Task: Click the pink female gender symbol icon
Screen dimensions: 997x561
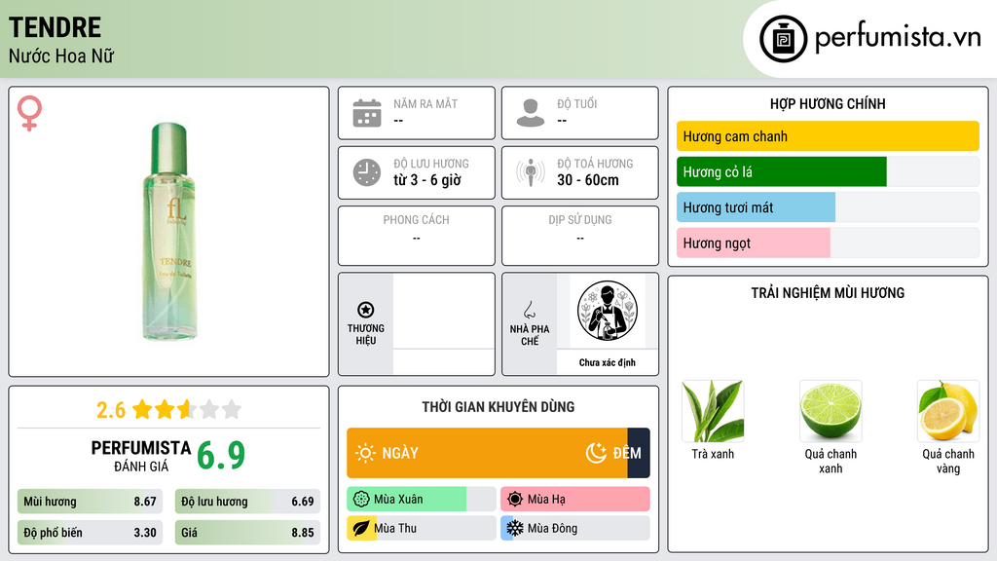Action: tap(29, 113)
